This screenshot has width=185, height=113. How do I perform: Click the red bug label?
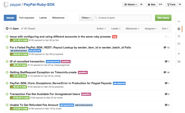pyautogui.click(x=114, y=37)
